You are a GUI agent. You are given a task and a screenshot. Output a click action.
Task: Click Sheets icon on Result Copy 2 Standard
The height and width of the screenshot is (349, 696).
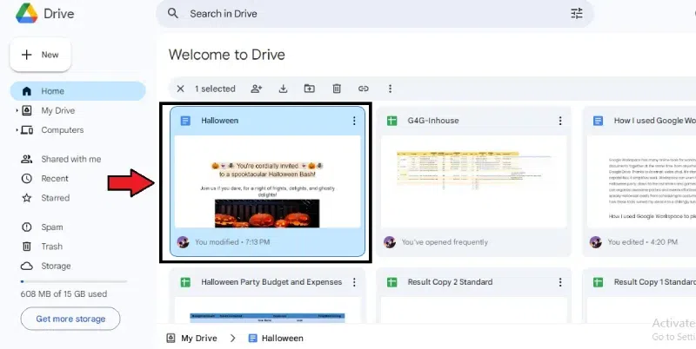click(391, 282)
